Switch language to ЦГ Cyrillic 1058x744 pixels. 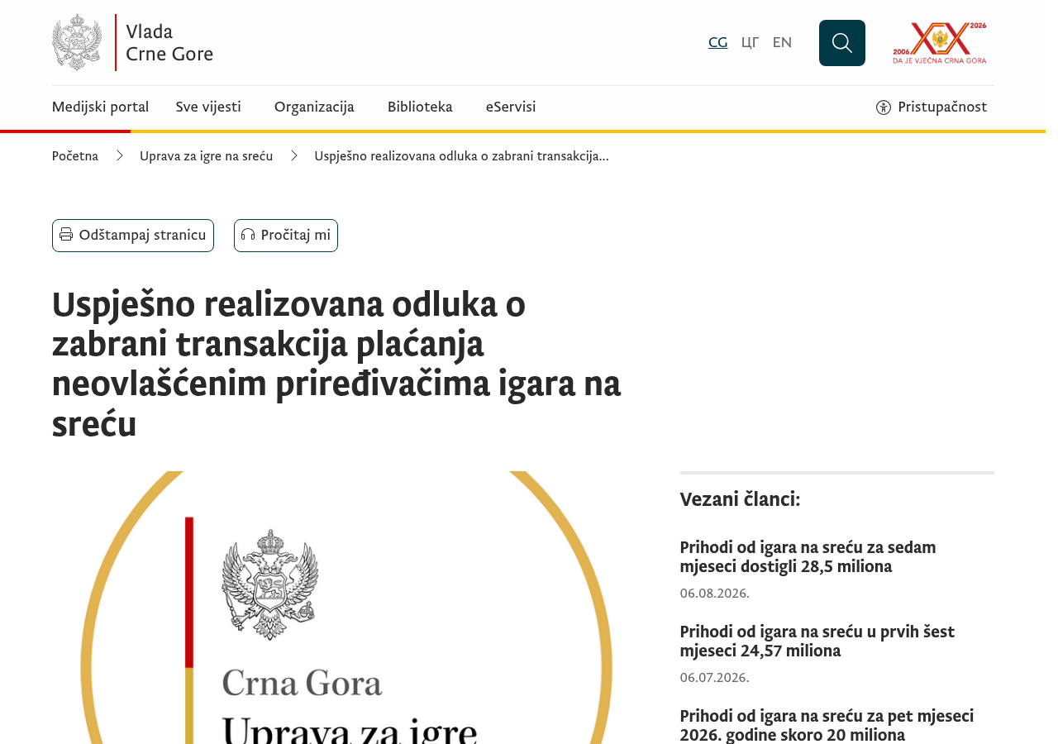(x=750, y=42)
